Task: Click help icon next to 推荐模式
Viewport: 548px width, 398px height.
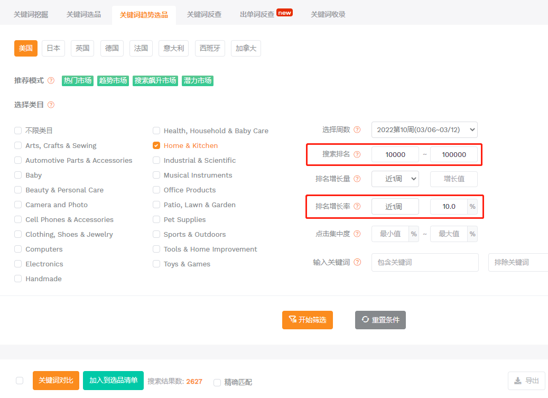Action: click(51, 81)
